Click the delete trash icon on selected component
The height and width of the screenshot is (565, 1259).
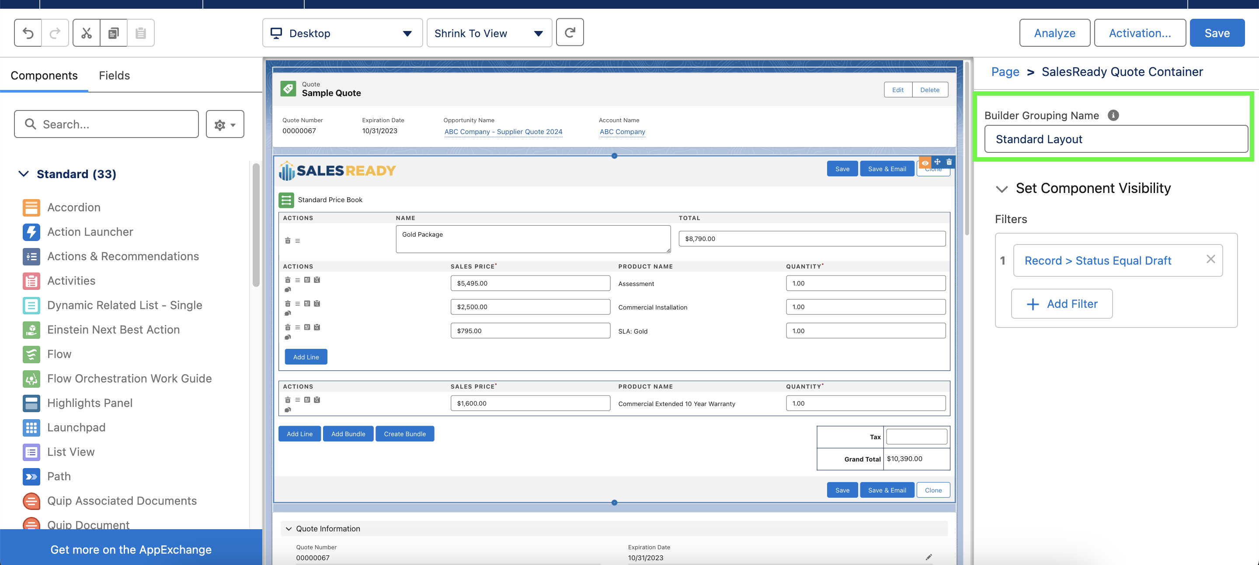949,162
